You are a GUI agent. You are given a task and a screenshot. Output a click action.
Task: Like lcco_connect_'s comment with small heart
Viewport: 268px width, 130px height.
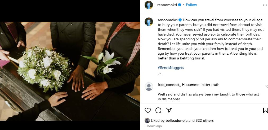[267, 86]
